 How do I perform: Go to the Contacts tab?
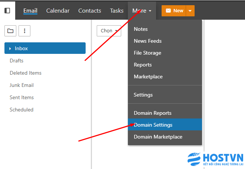[x=90, y=11]
